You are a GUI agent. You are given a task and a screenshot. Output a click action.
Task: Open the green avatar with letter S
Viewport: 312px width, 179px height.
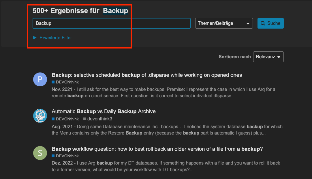click(x=40, y=153)
